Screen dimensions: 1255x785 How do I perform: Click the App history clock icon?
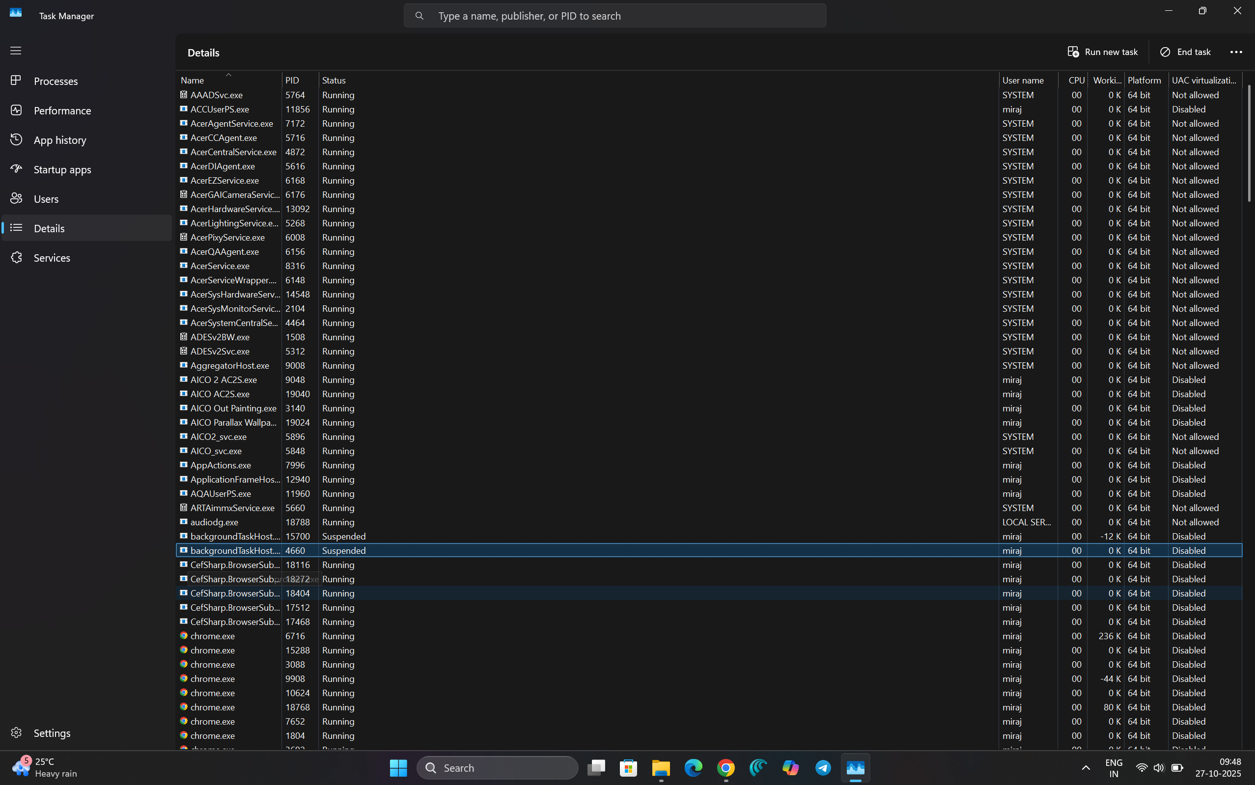[16, 139]
